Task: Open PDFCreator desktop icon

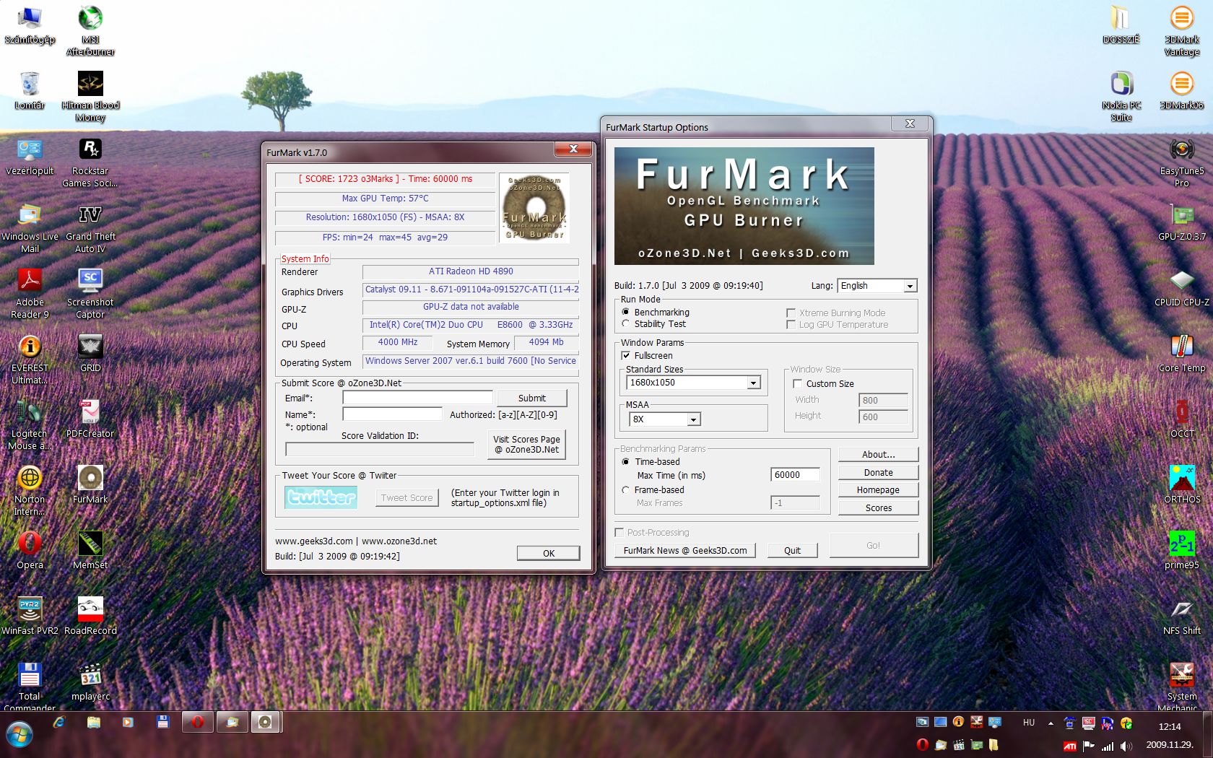Action: click(x=90, y=418)
